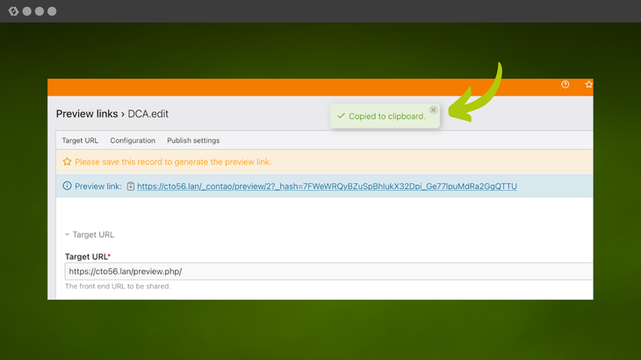Click the 'Copied to clipboard.' toast text

(386, 116)
